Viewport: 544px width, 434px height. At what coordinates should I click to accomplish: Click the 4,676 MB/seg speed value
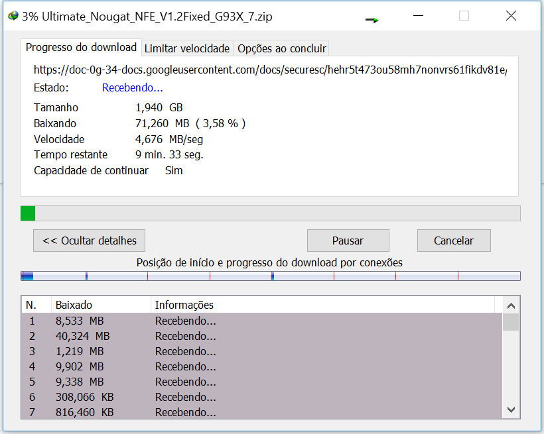169,139
